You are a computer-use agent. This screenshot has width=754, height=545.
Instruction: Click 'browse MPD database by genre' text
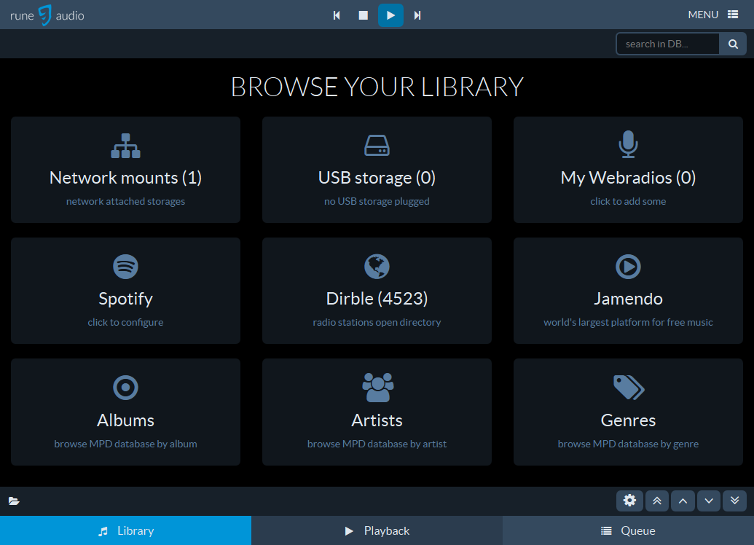tap(628, 444)
